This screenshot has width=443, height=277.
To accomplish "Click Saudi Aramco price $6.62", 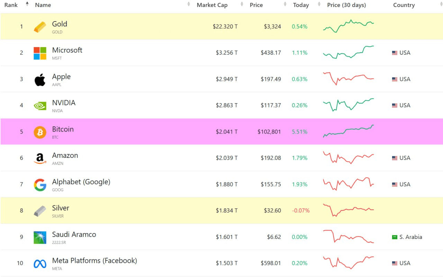I will point(274,237).
